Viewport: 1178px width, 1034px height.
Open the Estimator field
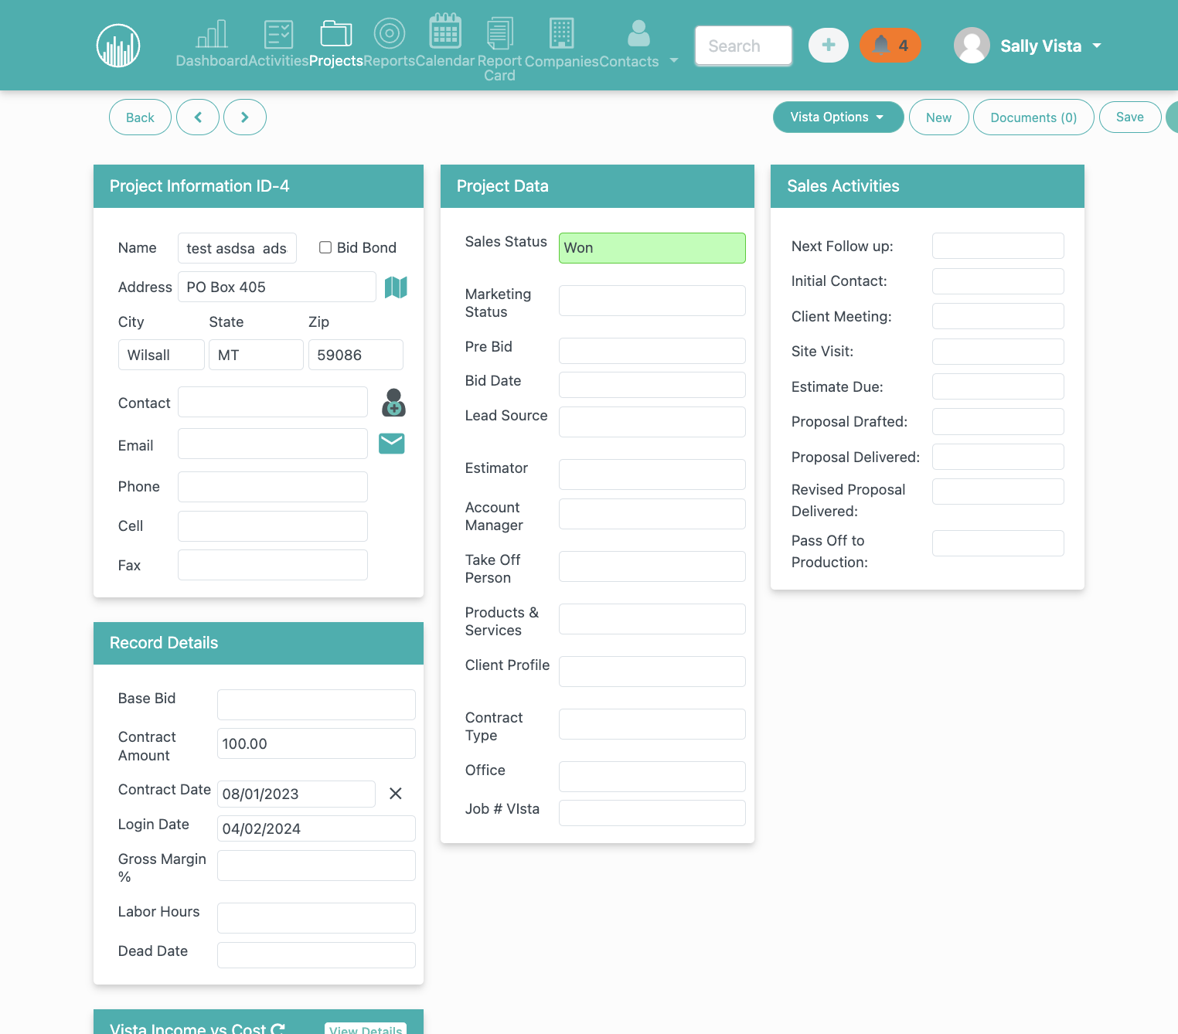652,474
